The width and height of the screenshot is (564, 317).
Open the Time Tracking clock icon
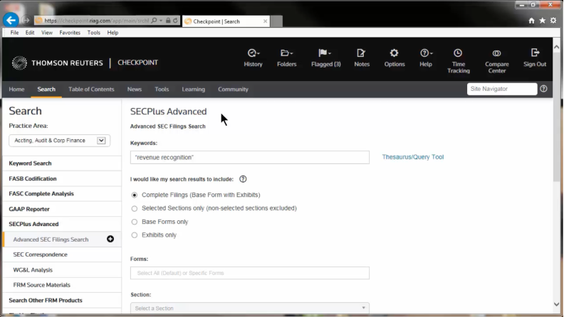tap(458, 54)
